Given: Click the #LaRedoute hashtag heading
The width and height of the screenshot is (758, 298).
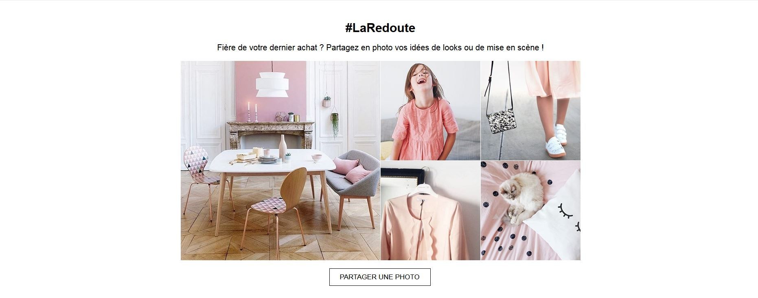Looking at the screenshot, I should point(380,28).
